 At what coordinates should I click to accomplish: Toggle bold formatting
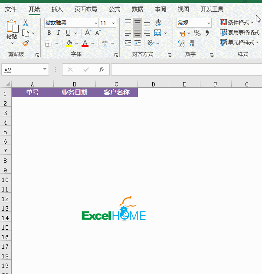pos(49,33)
